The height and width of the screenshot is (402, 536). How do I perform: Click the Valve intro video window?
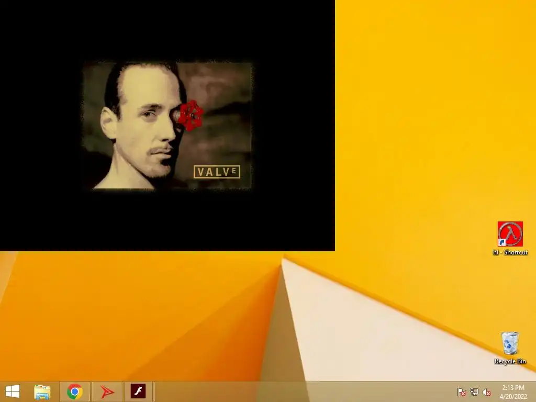pos(167,126)
